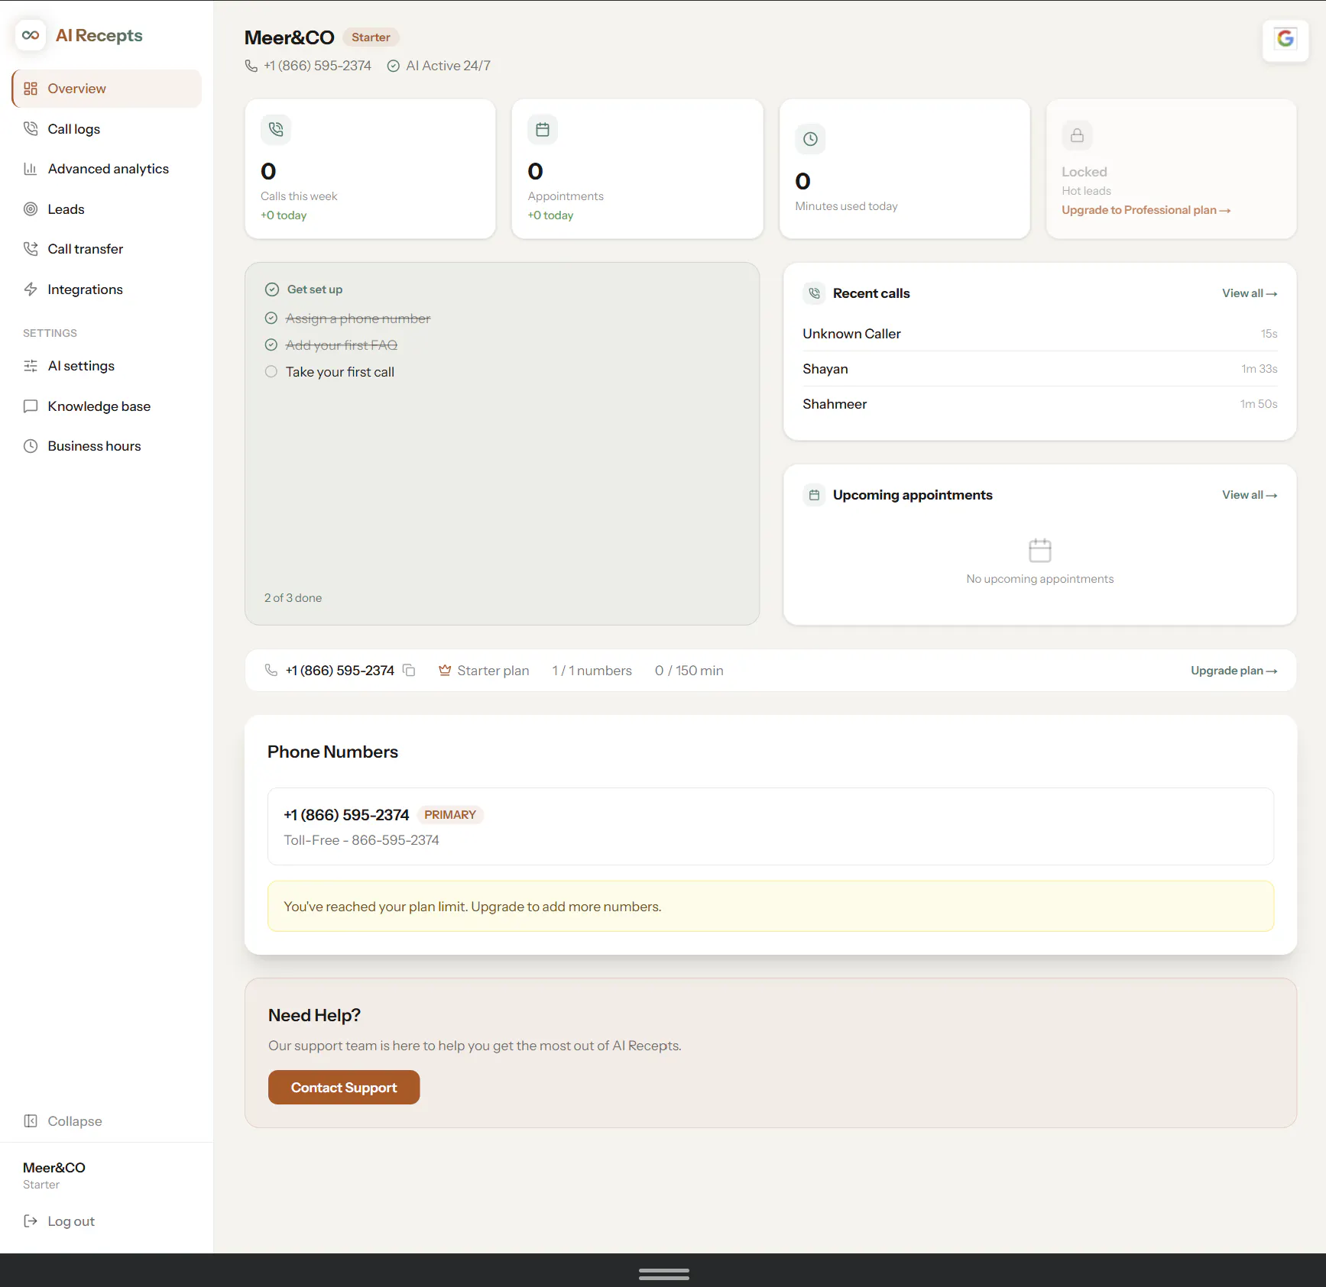Open the Integrations page
1326x1287 pixels.
click(x=107, y=289)
